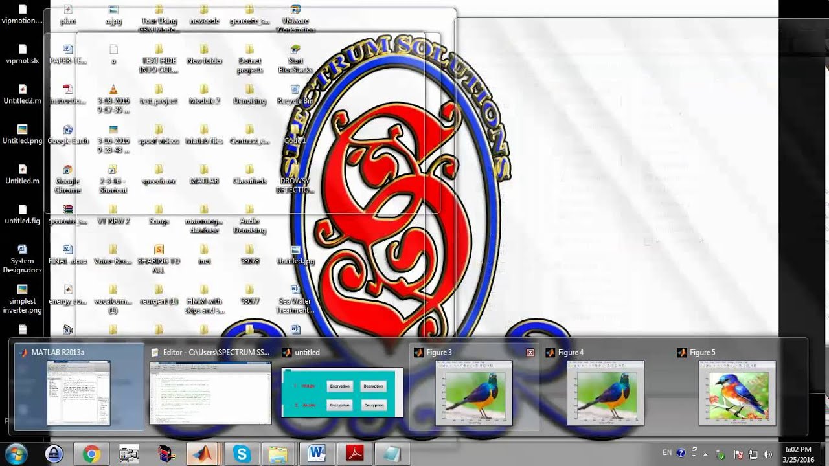Select the Recycle Bin icon
Image resolution: width=829 pixels, height=466 pixels.
[x=295, y=94]
